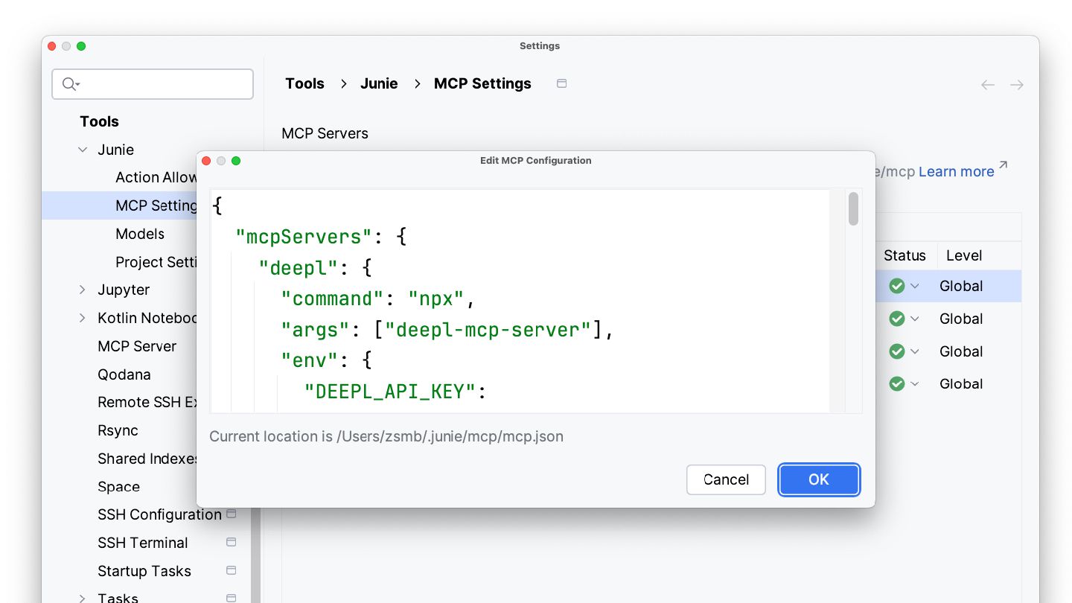Open Qodana settings page
The width and height of the screenshot is (1072, 603).
click(x=124, y=374)
